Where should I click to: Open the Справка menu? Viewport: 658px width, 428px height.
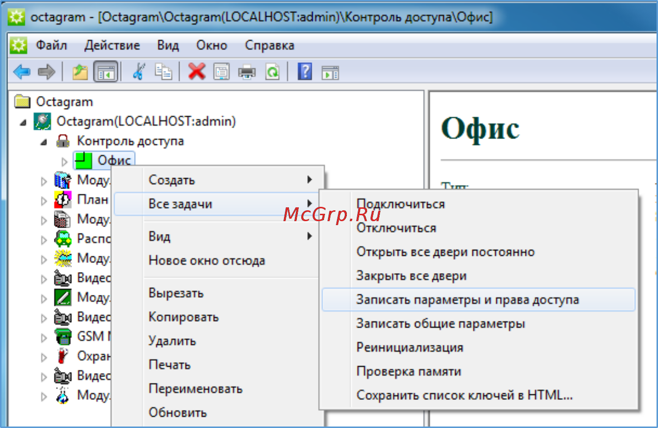pyautogui.click(x=270, y=46)
